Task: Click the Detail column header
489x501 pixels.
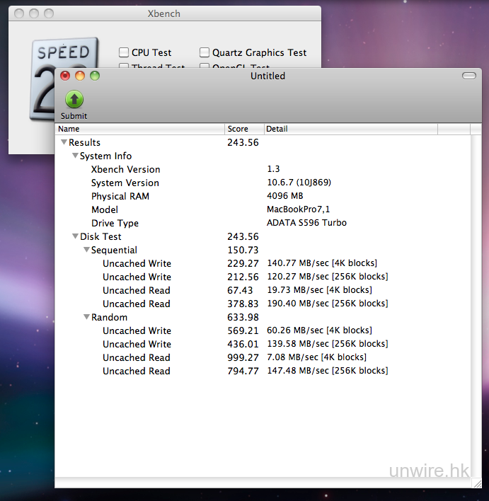Action: (x=350, y=129)
